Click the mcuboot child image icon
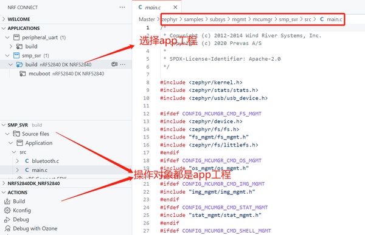 point(23,73)
